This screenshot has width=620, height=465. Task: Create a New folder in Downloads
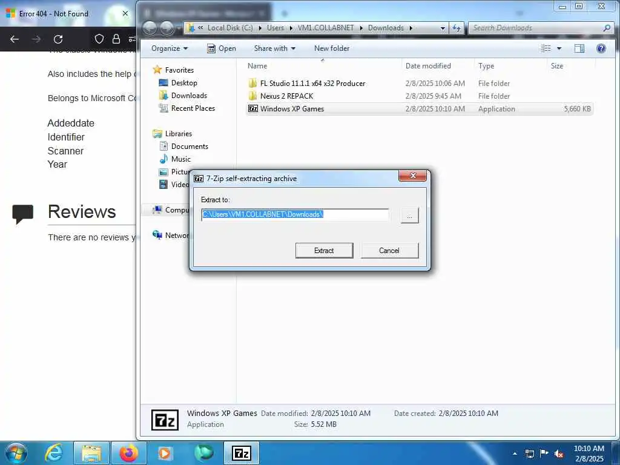pyautogui.click(x=332, y=48)
